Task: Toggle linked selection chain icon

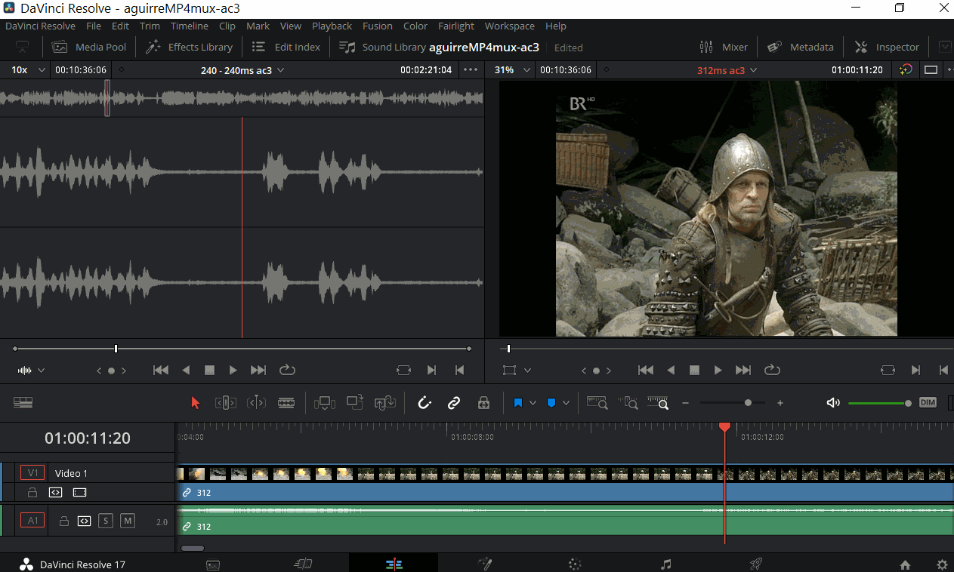Action: pos(454,403)
